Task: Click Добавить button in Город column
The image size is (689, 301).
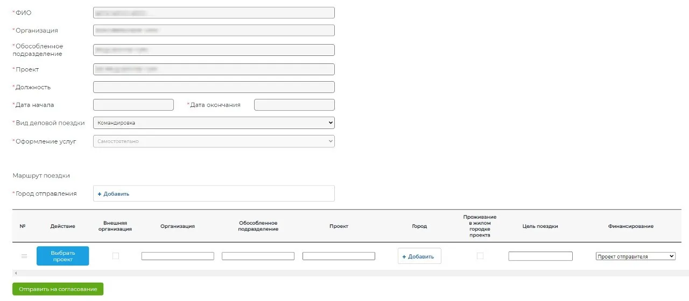Action: point(419,256)
